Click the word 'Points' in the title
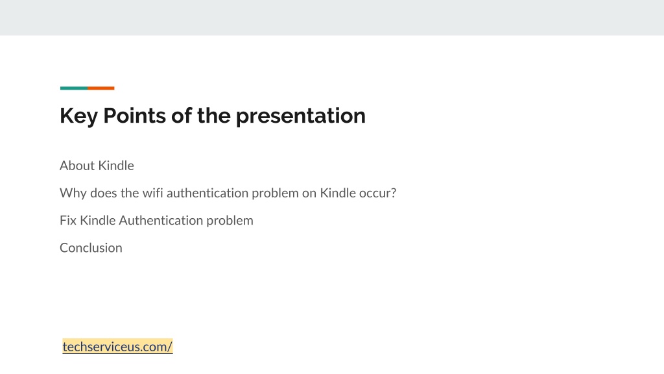The height and width of the screenshot is (374, 664). (134, 116)
